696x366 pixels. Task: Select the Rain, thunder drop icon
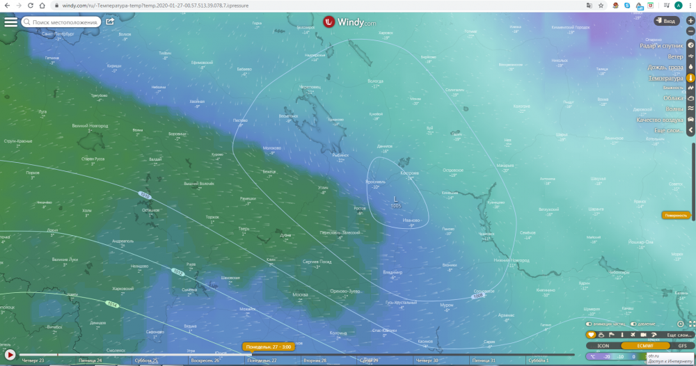(x=690, y=67)
